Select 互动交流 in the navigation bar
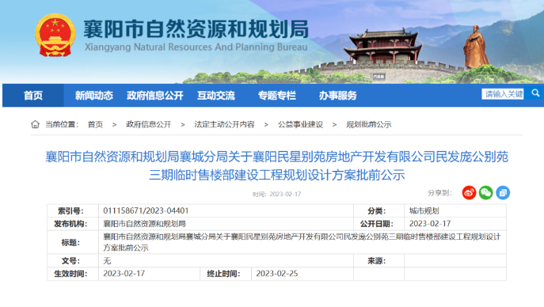544x307 pixels. (x=216, y=95)
